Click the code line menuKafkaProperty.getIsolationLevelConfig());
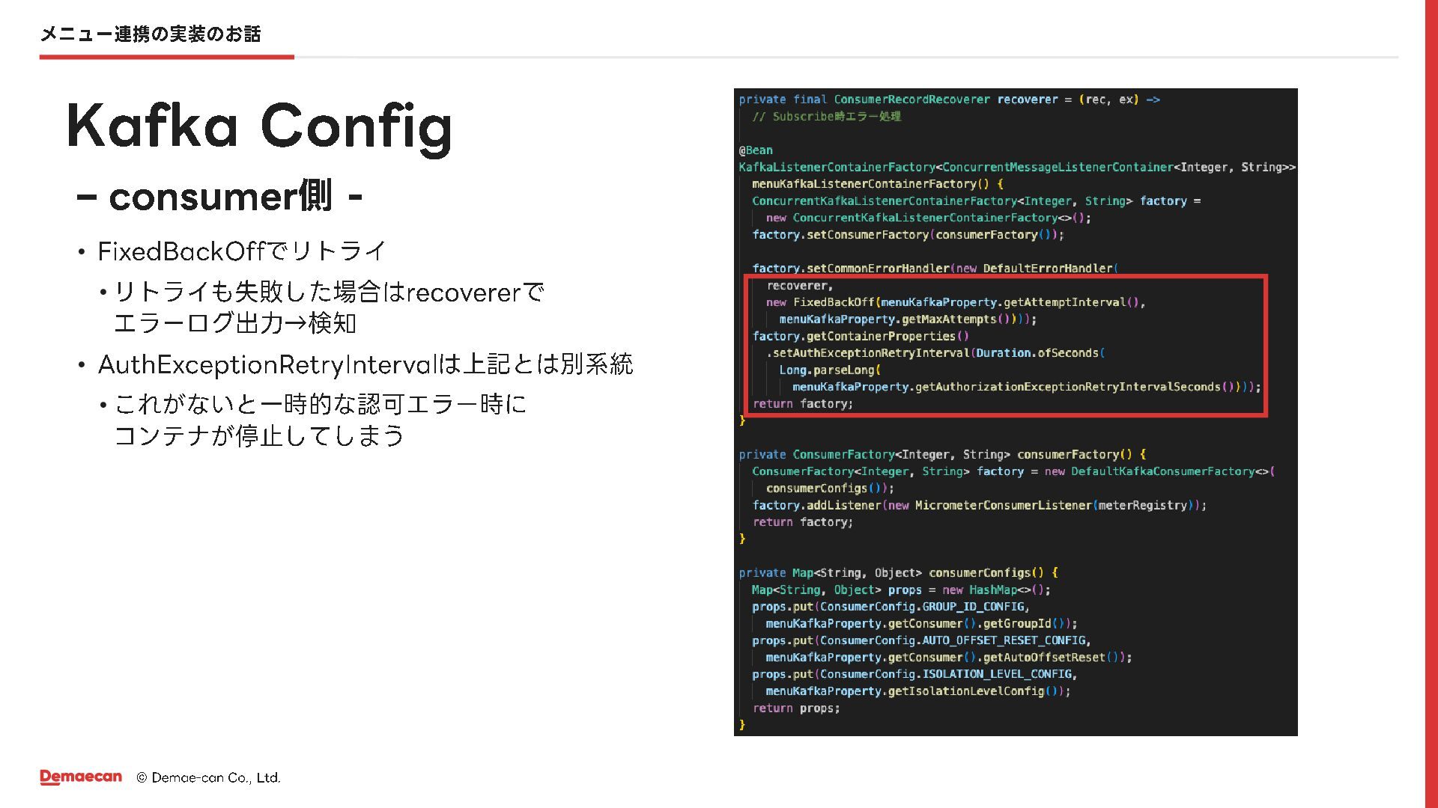The image size is (1438, 808). point(918,691)
